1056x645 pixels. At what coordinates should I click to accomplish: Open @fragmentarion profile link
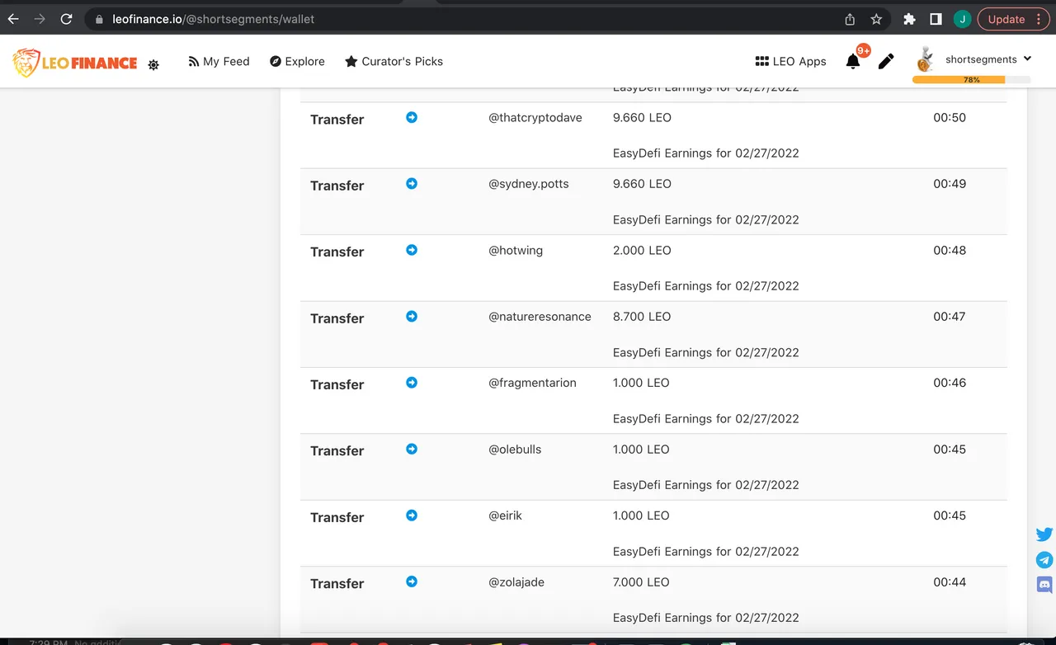[x=532, y=383]
